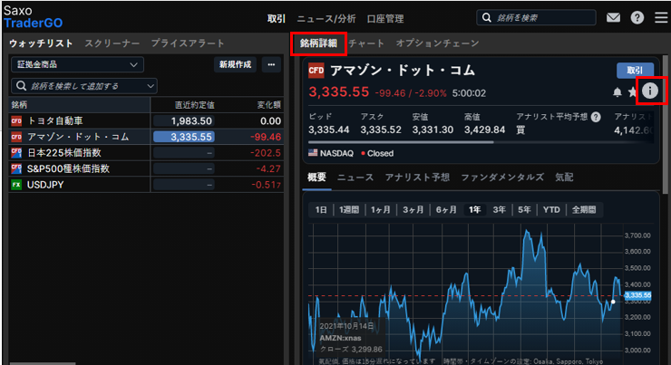Add Amazon to favorites with star icon

632,91
